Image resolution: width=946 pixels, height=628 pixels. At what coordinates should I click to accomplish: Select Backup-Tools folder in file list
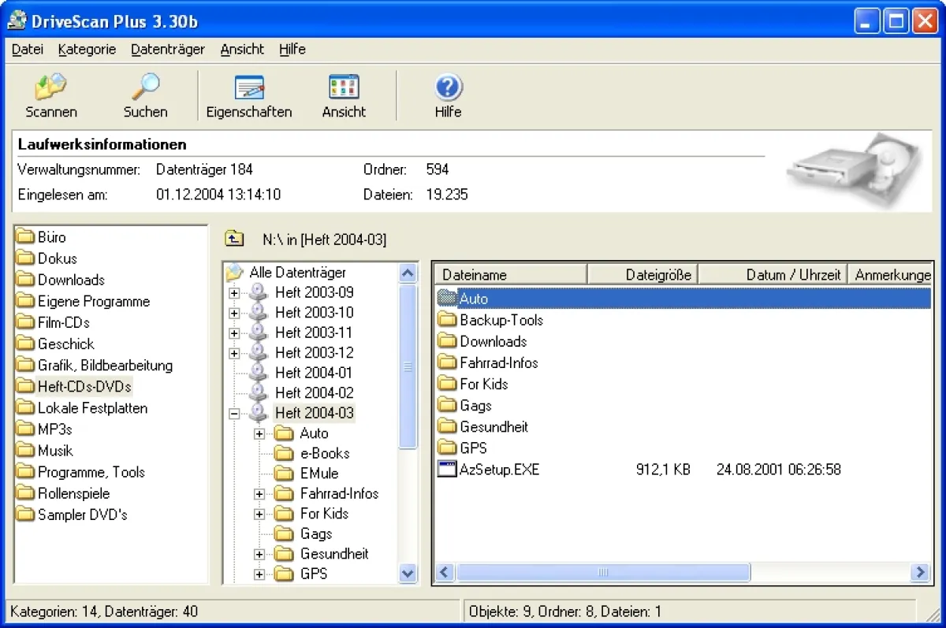501,320
